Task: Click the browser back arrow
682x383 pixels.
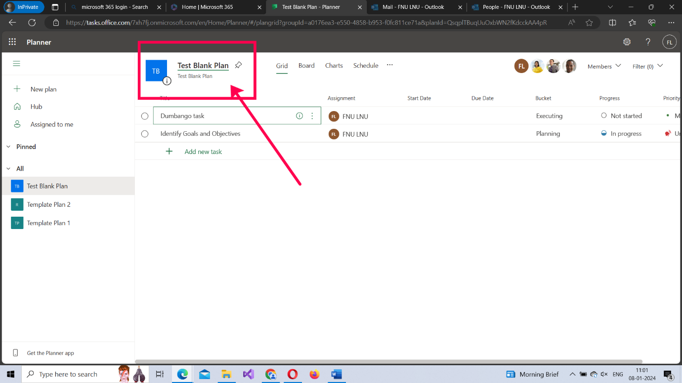Action: (x=12, y=23)
